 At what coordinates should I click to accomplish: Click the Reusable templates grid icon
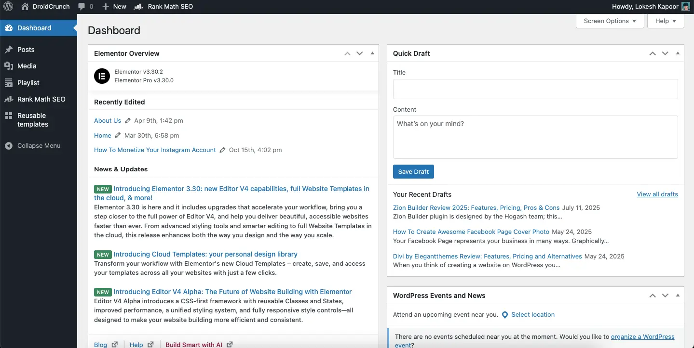pyautogui.click(x=9, y=116)
